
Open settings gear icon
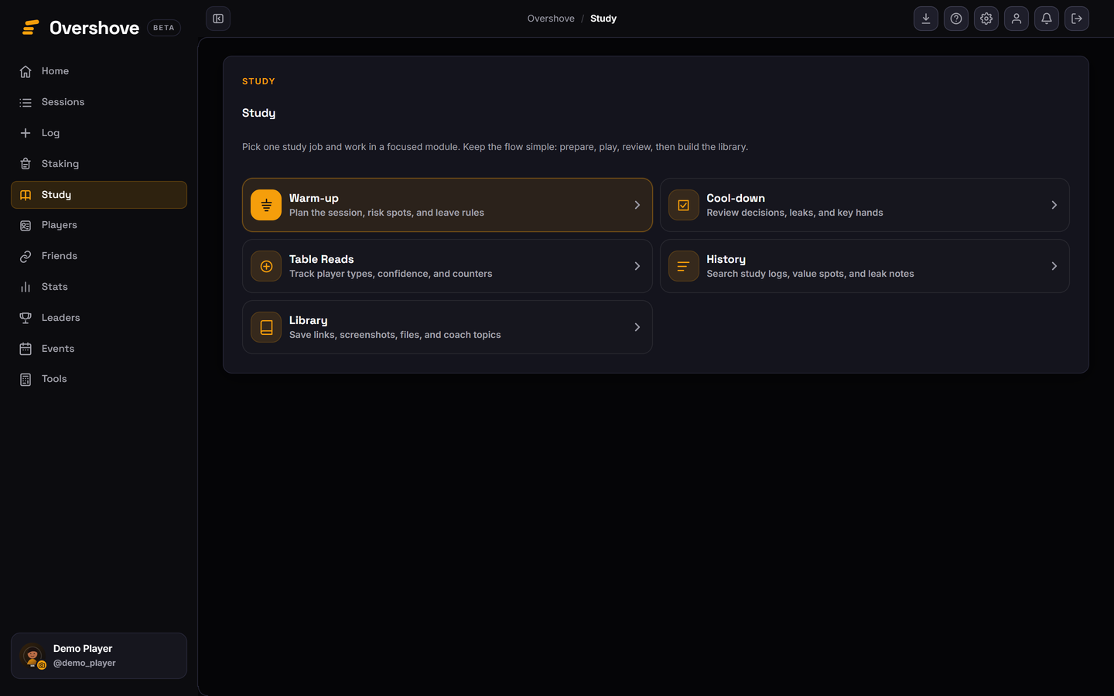[x=986, y=19]
